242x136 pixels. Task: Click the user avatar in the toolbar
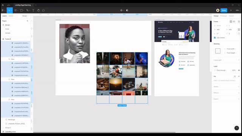click(x=218, y=10)
